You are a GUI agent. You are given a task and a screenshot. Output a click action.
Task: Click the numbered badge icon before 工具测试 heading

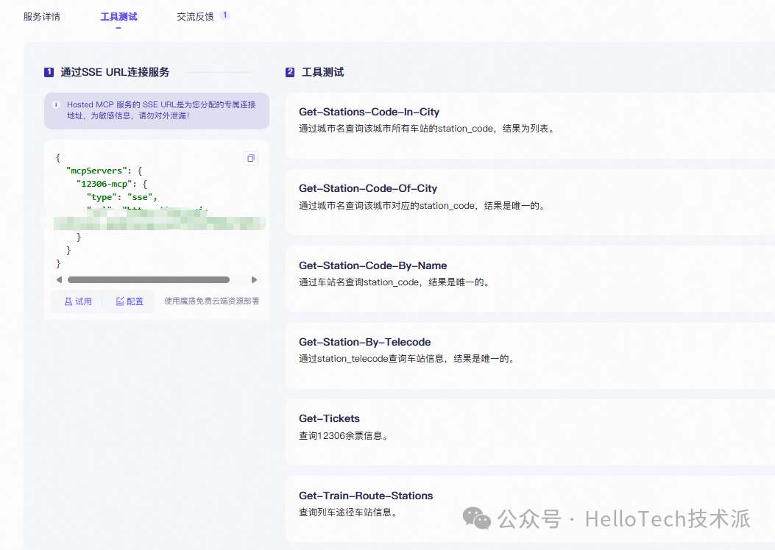pos(290,72)
